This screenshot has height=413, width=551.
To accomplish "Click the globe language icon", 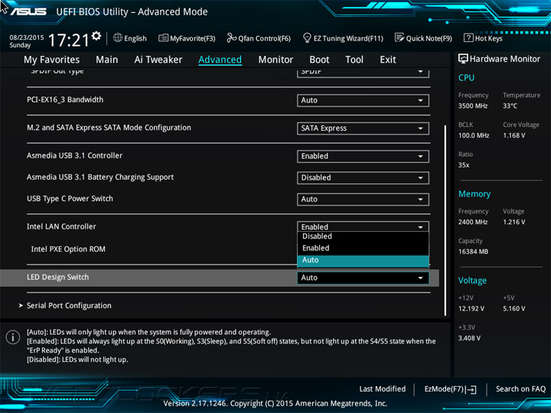I will 118,37.
